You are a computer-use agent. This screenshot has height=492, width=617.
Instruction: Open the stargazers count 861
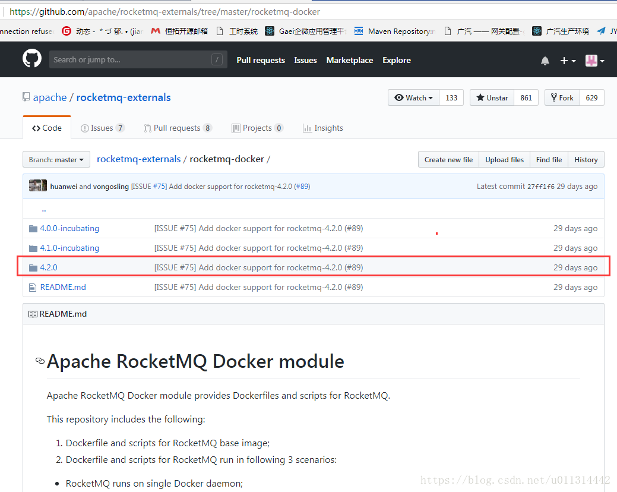(526, 97)
